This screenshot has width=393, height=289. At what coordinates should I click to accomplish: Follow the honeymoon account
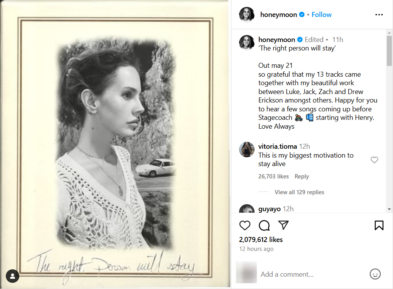(321, 15)
